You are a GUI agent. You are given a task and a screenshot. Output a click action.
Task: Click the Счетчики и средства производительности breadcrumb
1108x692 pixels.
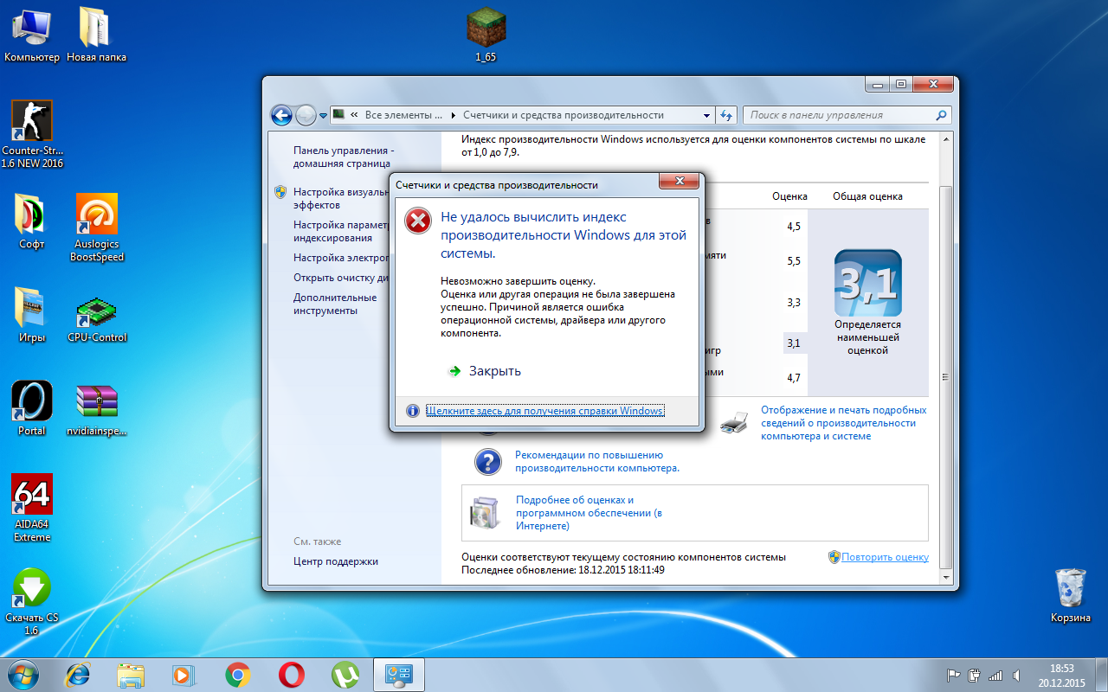[x=564, y=115]
